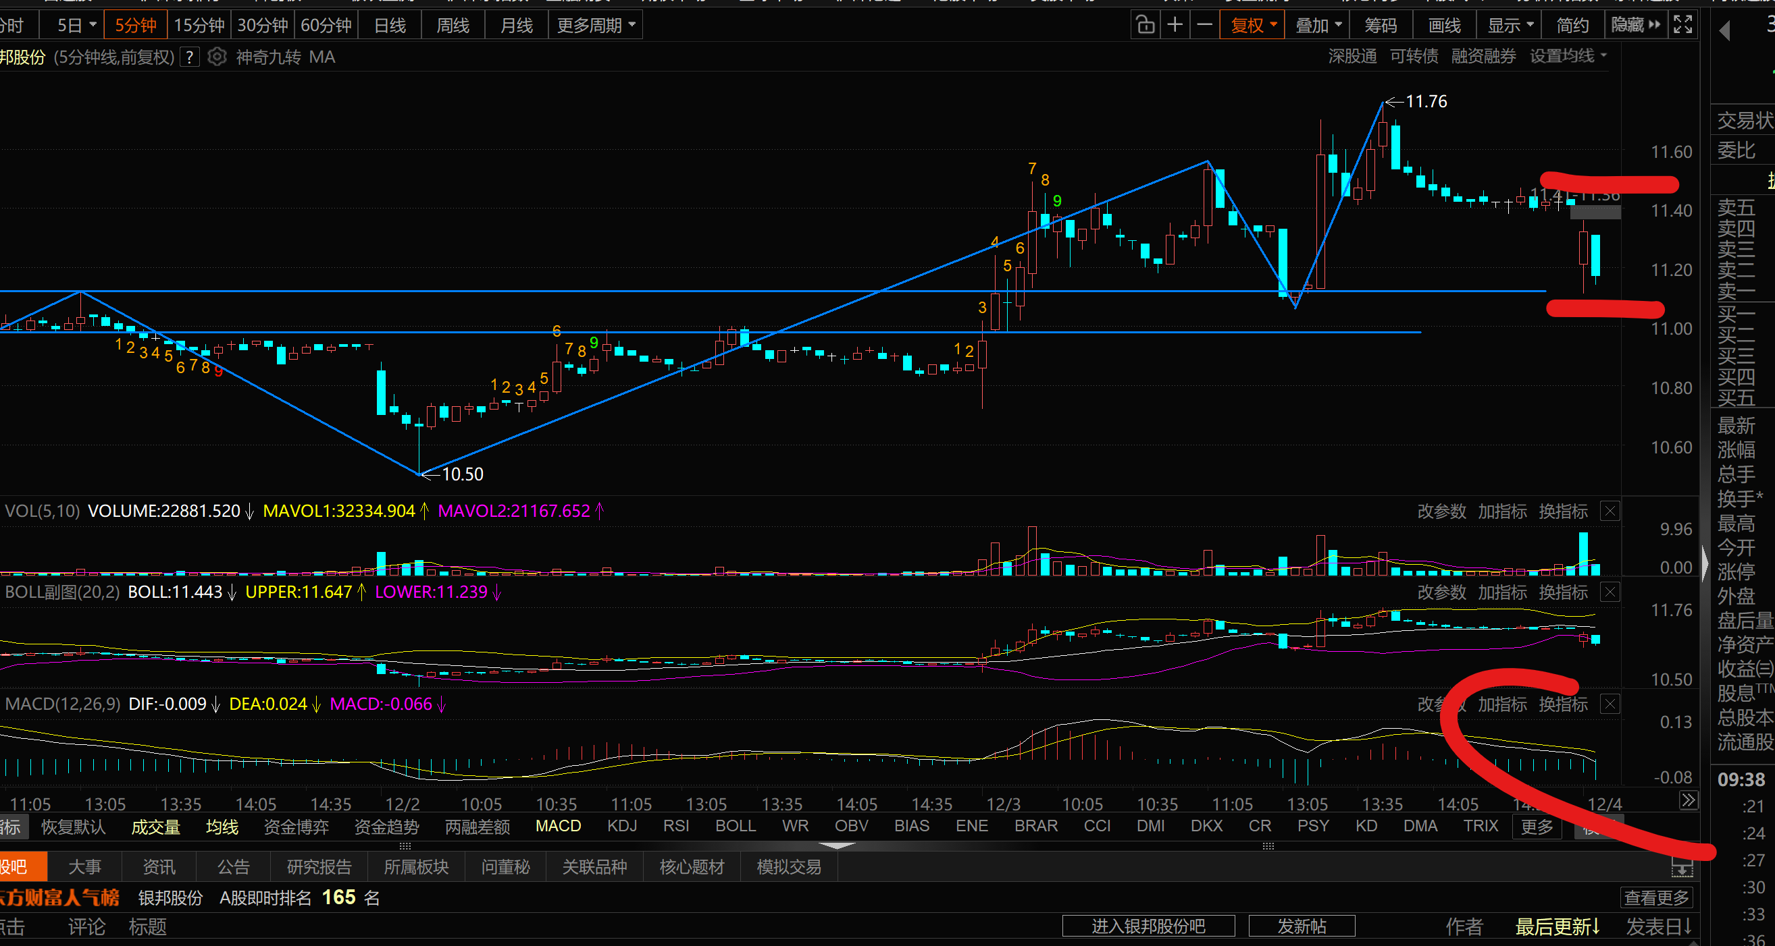Screen dimensions: 1775x946
Task: Click 改参数 on BOLL panel
Action: point(1441,592)
